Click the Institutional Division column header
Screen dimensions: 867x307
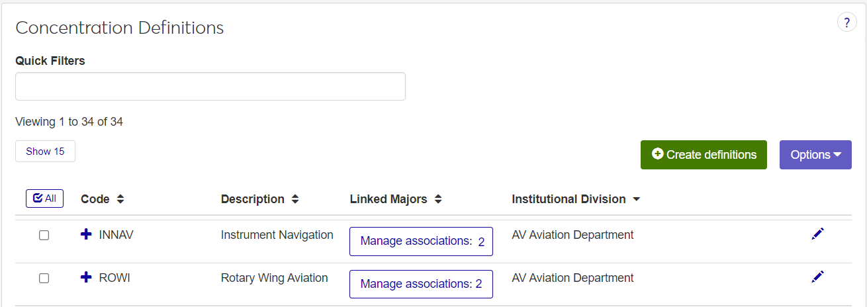tap(568, 199)
